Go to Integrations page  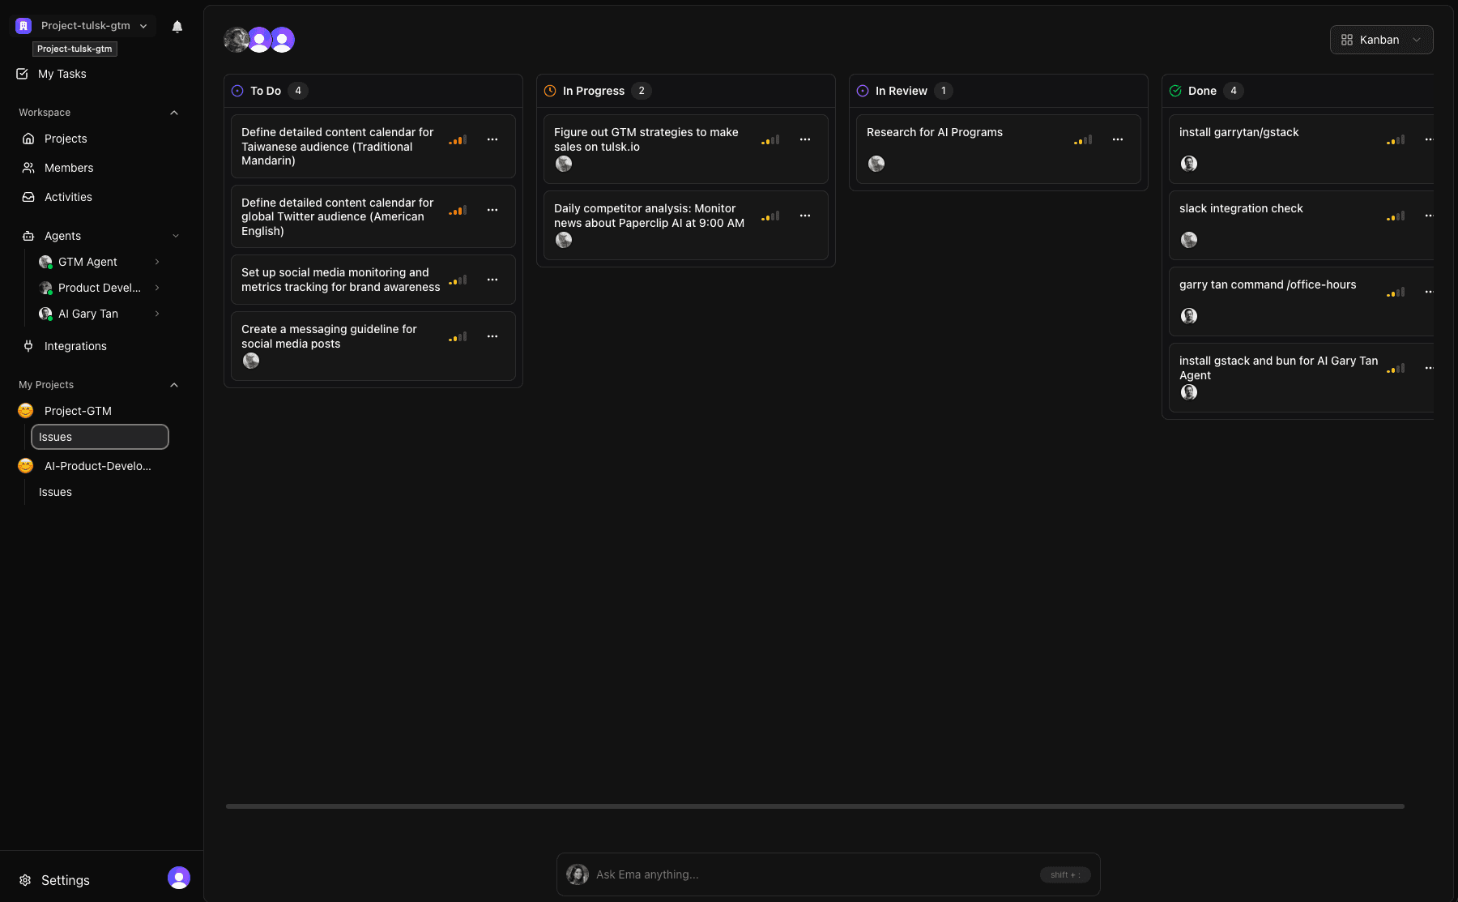(75, 346)
